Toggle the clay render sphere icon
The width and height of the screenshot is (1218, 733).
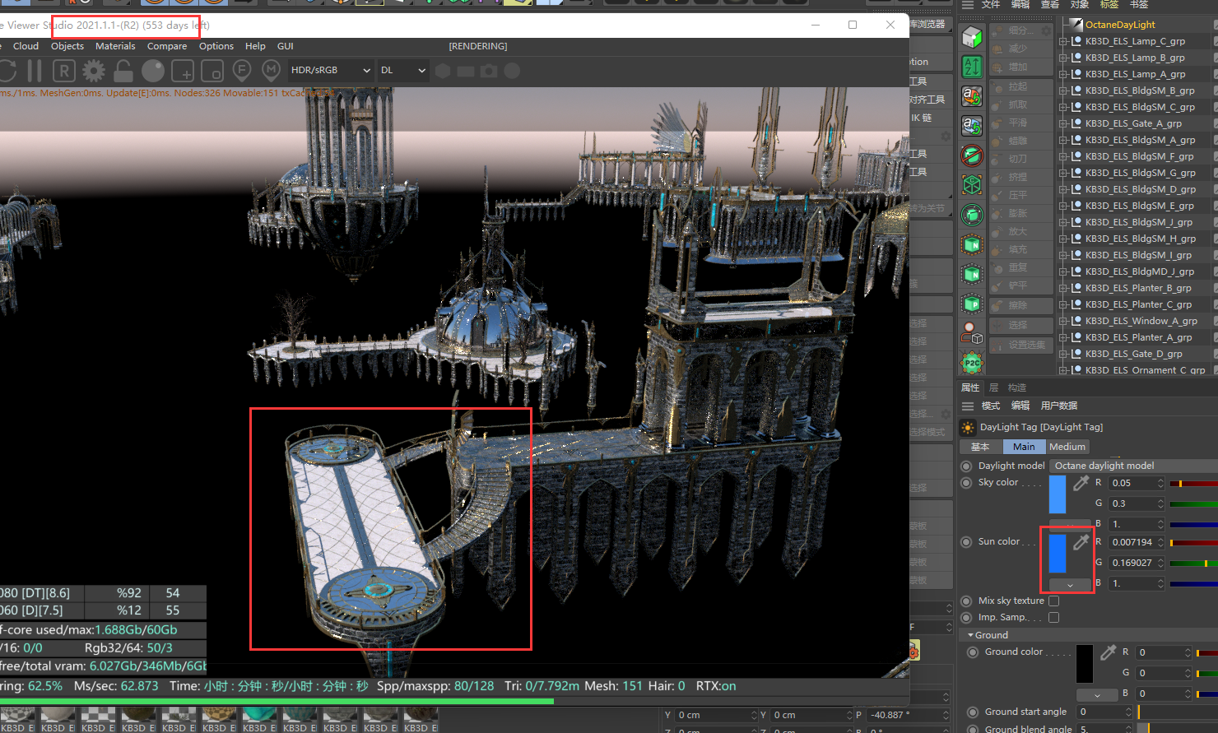click(x=153, y=71)
